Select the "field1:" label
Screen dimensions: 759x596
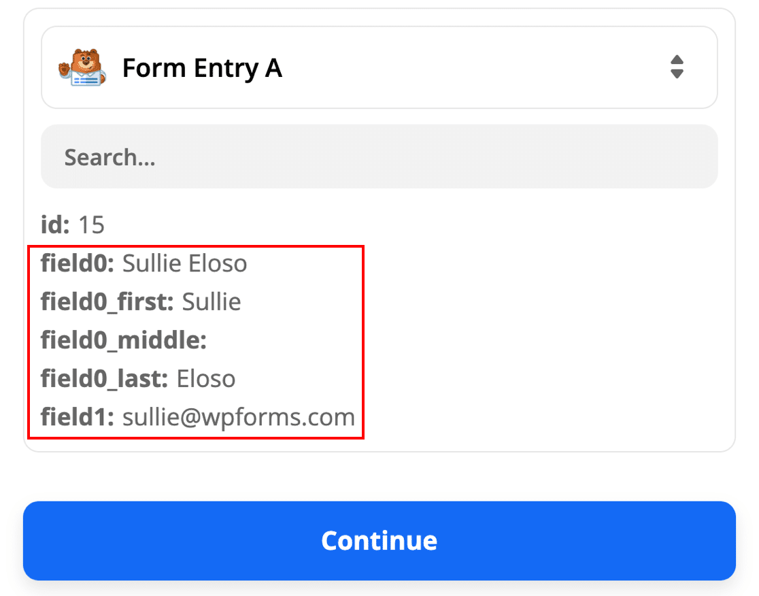click(x=77, y=417)
